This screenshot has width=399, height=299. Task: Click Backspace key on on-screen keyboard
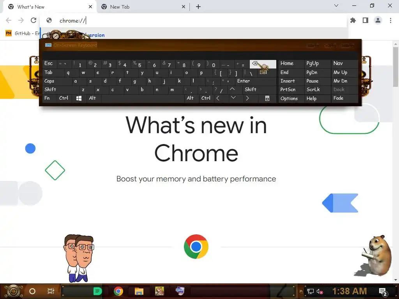(x=263, y=64)
